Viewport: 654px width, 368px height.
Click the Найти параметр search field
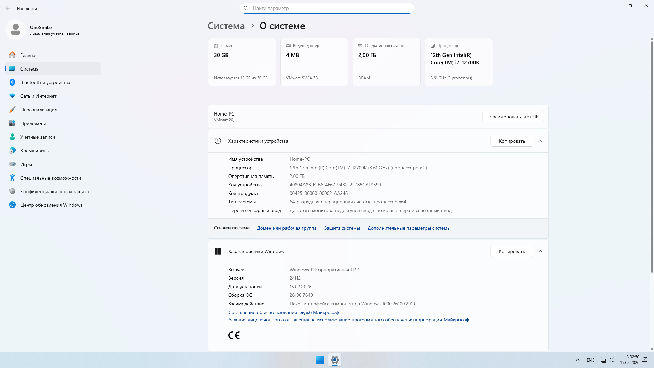327,8
